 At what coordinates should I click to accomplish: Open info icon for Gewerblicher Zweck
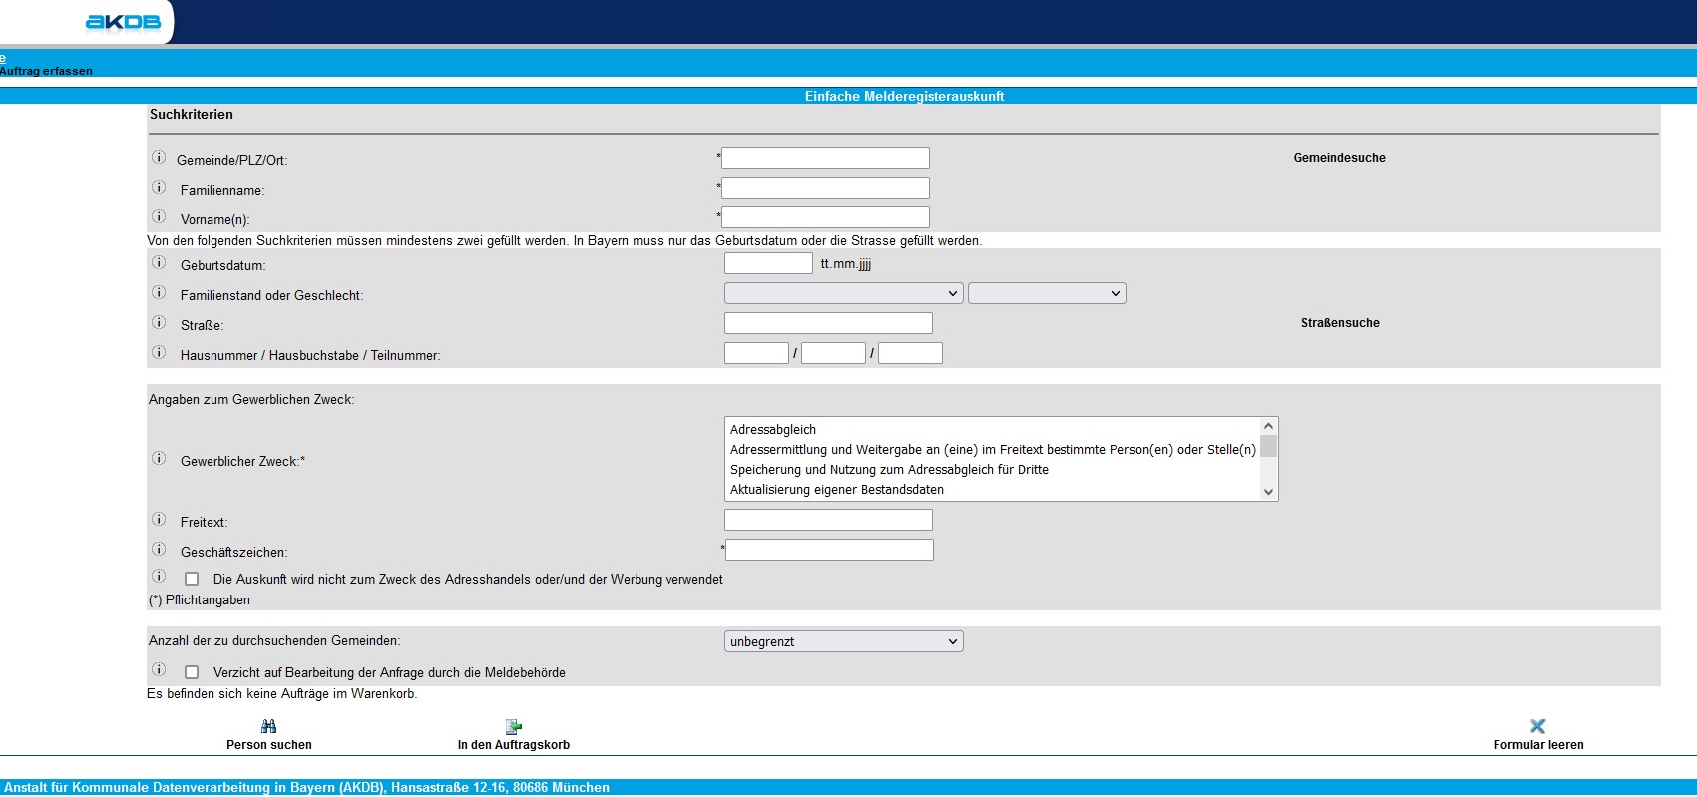(159, 459)
